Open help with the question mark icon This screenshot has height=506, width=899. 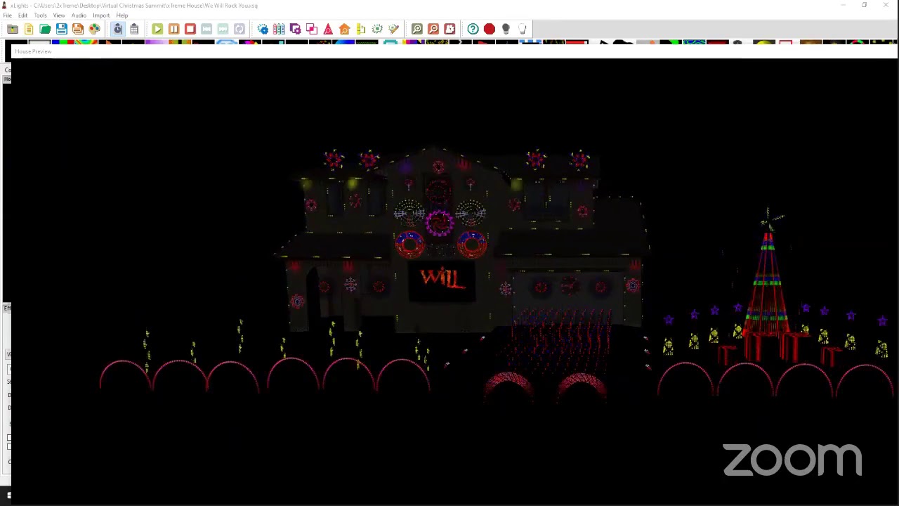[473, 29]
